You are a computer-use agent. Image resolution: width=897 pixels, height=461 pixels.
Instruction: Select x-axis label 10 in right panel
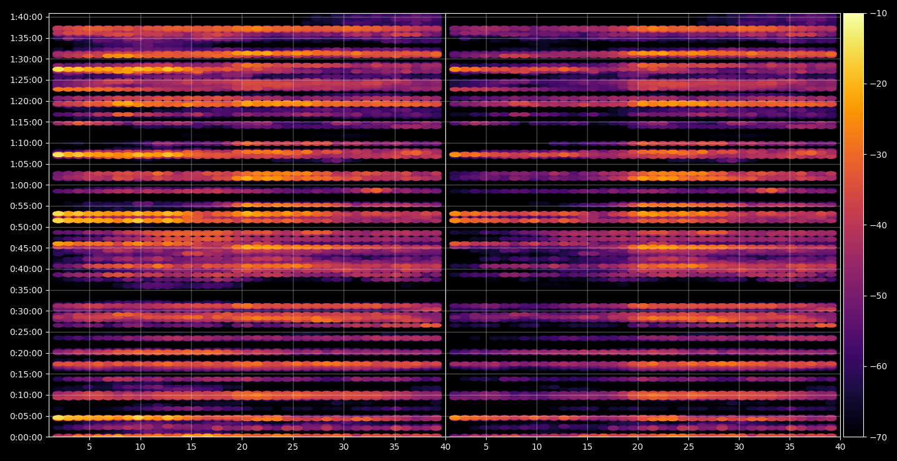[x=536, y=447]
